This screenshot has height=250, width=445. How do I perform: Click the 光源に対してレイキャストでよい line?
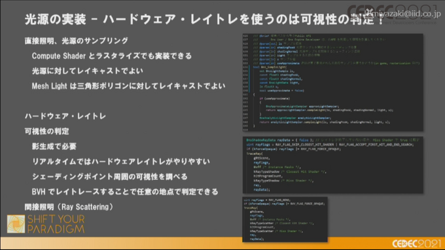[88, 71]
